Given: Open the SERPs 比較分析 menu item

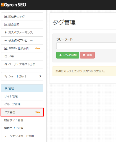Looking at the screenshot, I should [x=22, y=49].
